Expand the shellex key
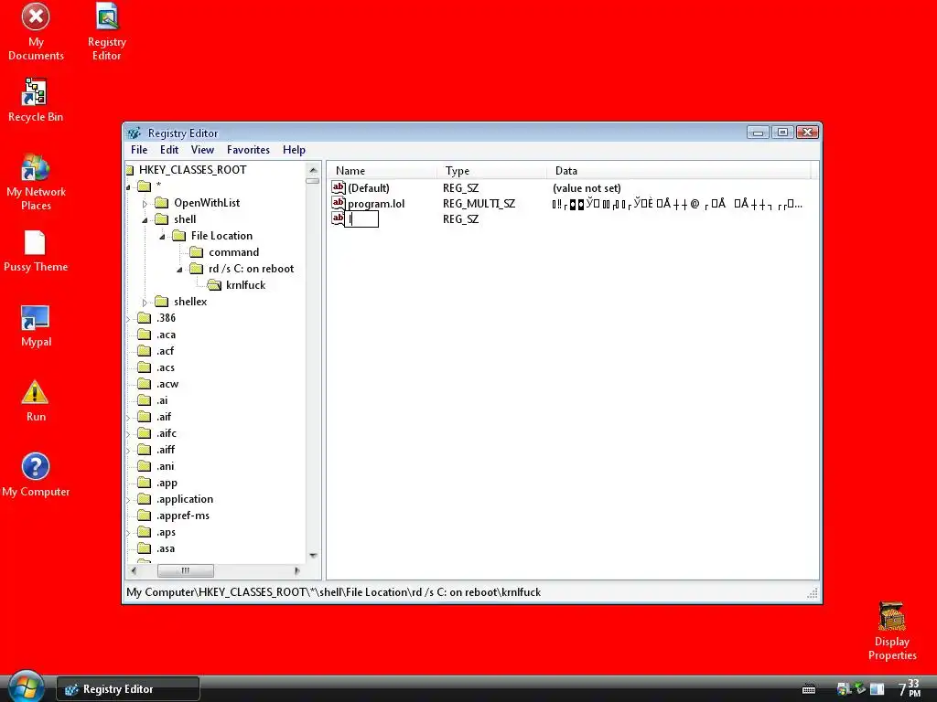 (x=145, y=303)
